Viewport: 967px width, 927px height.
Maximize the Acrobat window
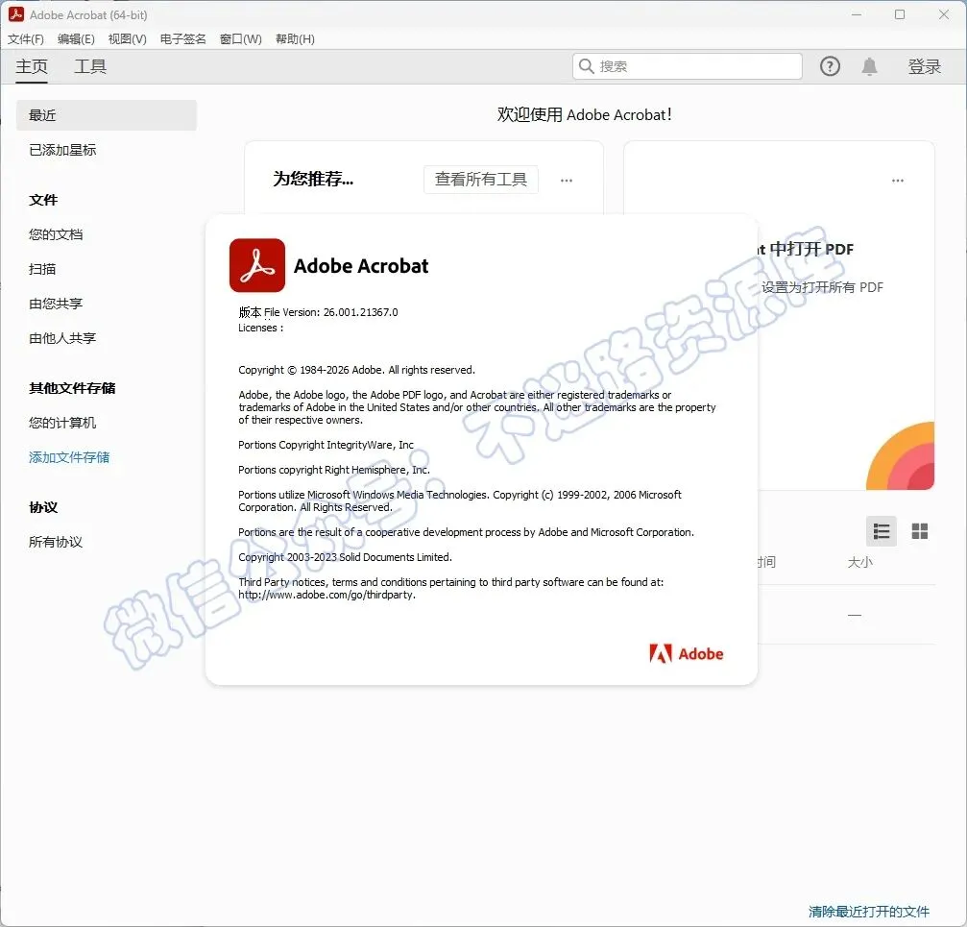tap(900, 14)
